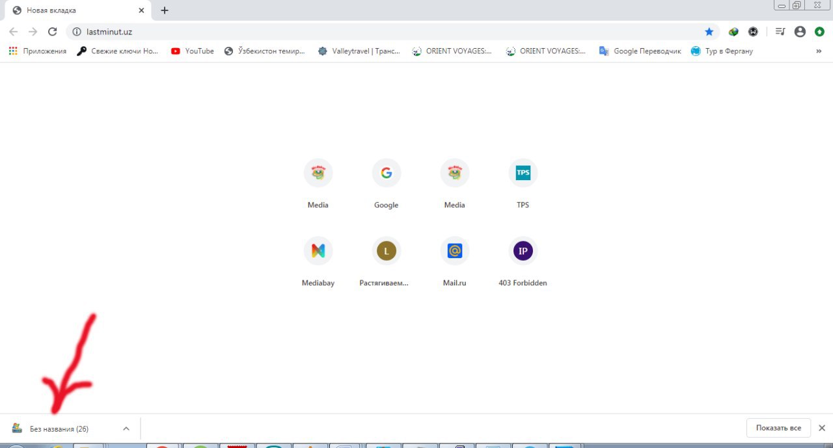833x448 pixels.
Task: Close the downloads bar
Action: click(821, 428)
